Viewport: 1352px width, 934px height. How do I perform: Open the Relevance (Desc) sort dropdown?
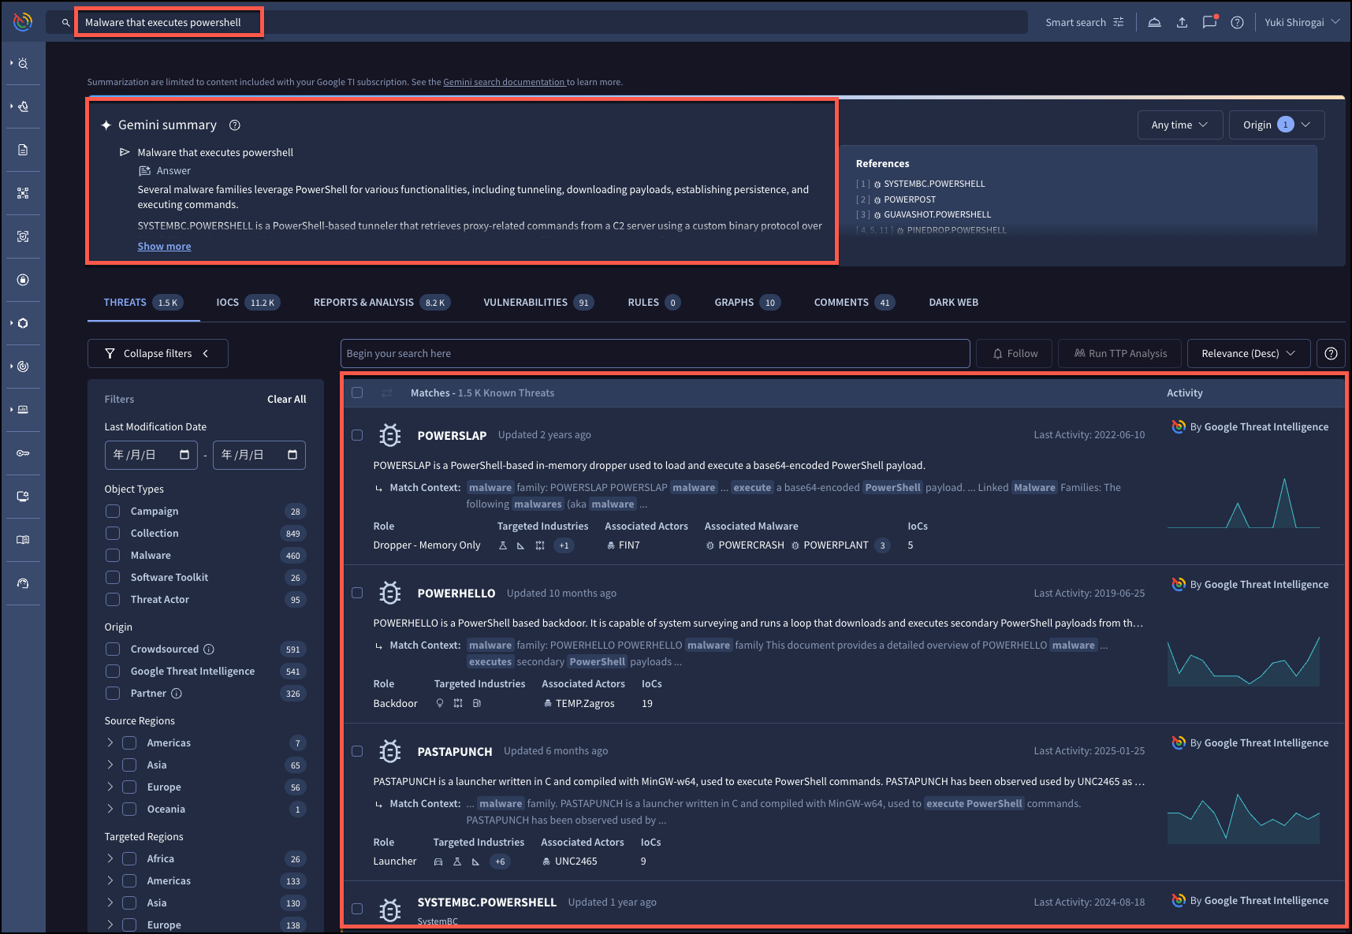[x=1248, y=354]
